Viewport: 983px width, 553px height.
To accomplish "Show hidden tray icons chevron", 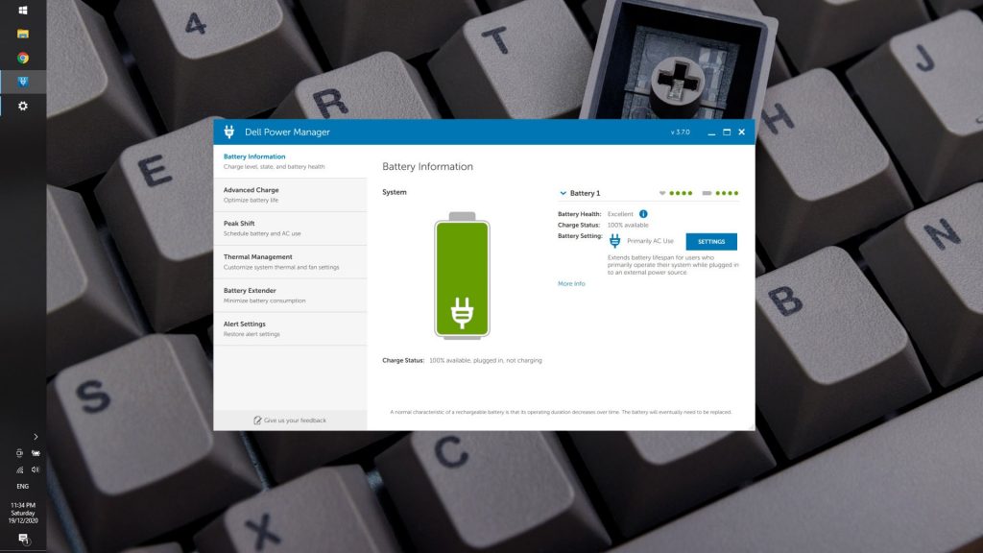I will 36,437.
